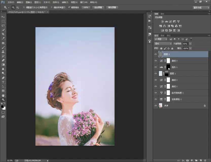Click Add layer mask at Layers panel bottom
Viewport: 211px width, 162px height.
tap(187, 160)
